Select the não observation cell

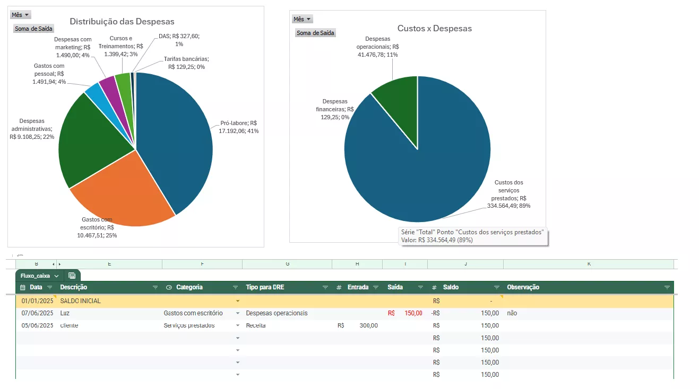tap(589, 313)
